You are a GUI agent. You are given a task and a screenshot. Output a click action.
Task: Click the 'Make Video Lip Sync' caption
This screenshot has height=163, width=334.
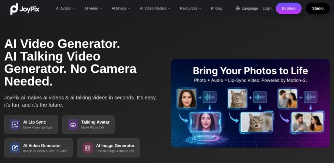(x=38, y=127)
